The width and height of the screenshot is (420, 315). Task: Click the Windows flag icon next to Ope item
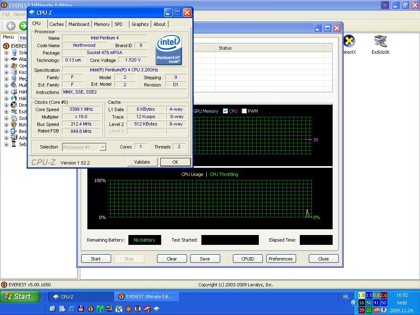[14, 66]
